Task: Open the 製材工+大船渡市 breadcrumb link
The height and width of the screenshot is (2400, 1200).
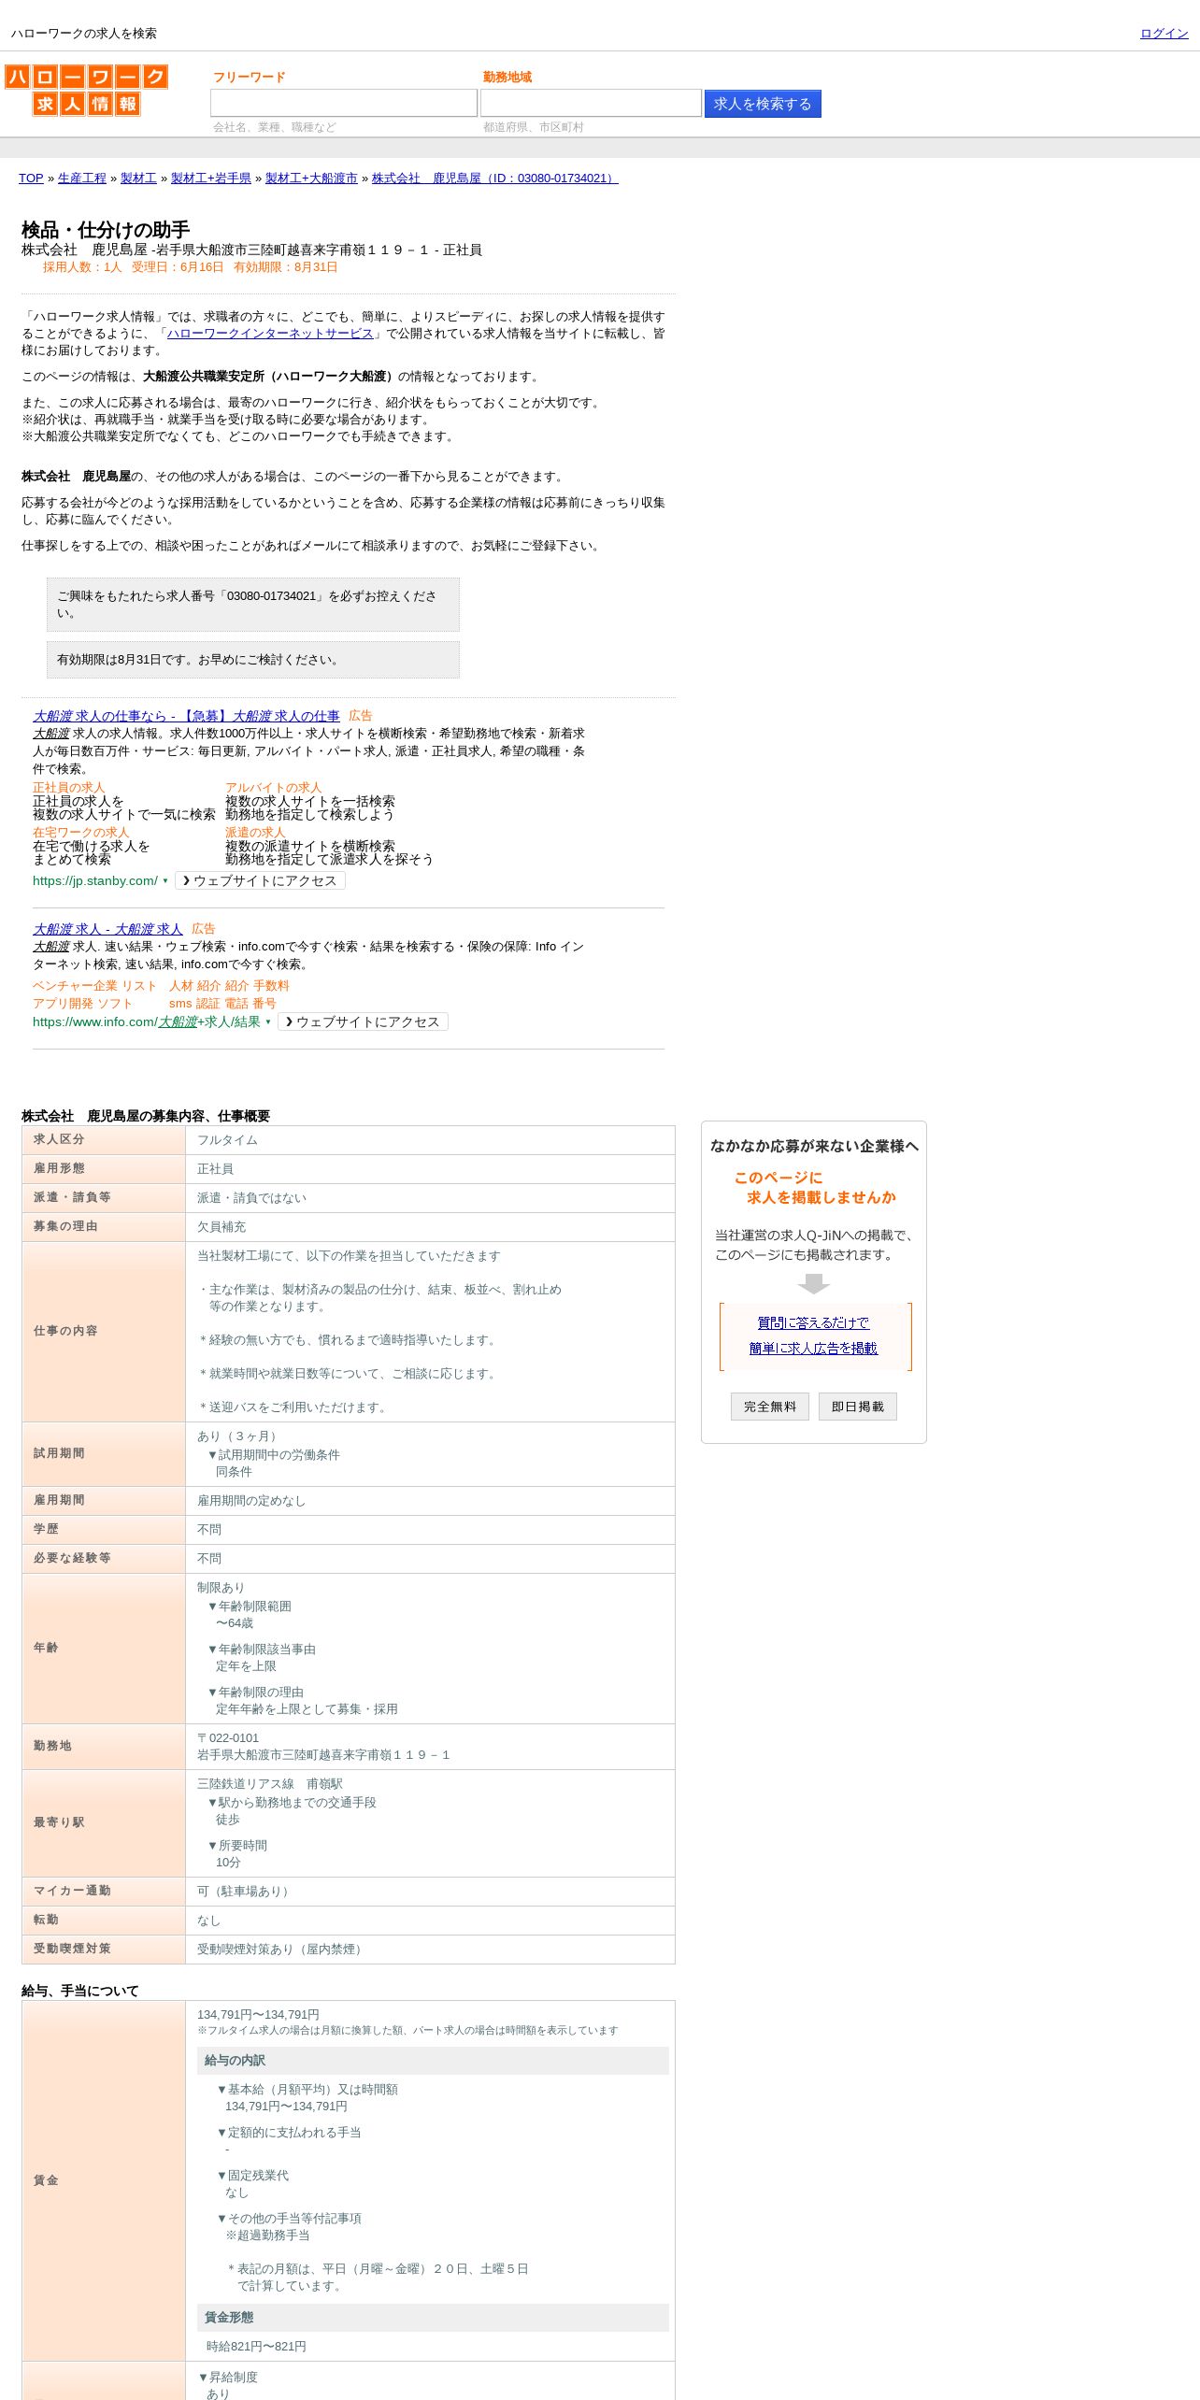Action: tap(311, 179)
